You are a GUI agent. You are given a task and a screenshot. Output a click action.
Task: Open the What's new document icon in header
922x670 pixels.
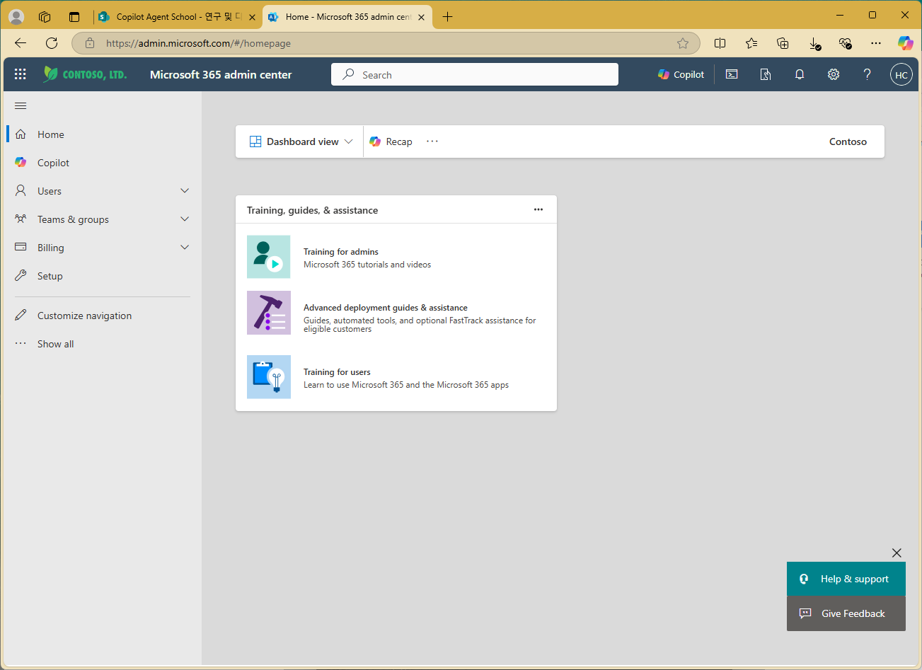[766, 74]
